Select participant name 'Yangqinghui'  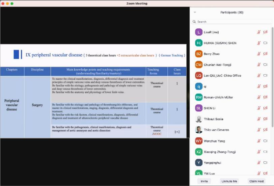212,163
